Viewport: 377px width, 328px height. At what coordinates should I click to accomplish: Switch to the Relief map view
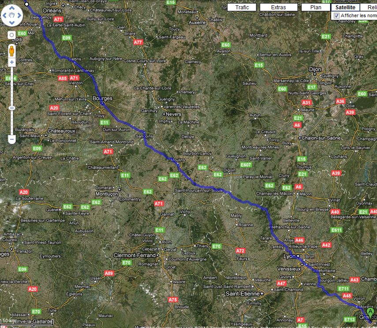[x=369, y=7]
